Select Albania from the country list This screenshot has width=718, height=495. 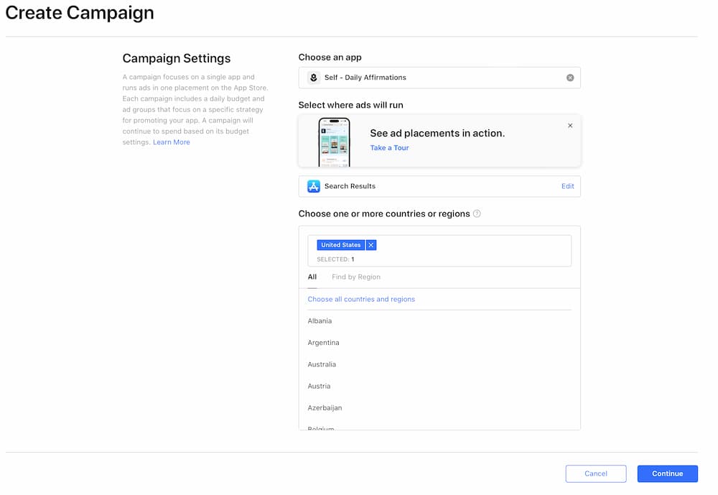(320, 320)
